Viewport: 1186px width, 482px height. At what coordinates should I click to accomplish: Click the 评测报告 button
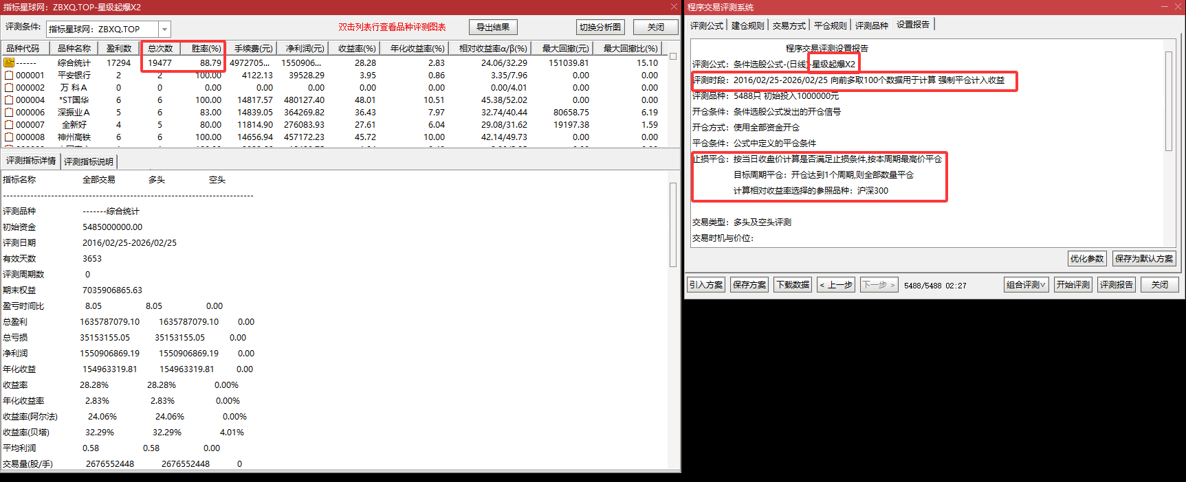(1117, 285)
